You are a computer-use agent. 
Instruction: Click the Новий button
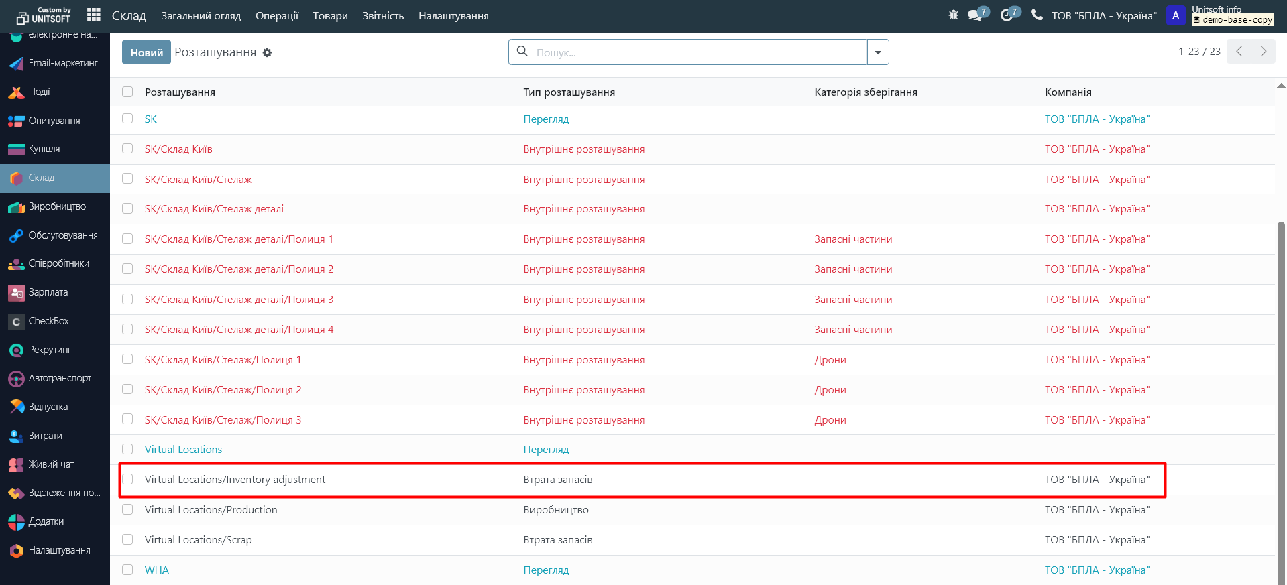[146, 52]
